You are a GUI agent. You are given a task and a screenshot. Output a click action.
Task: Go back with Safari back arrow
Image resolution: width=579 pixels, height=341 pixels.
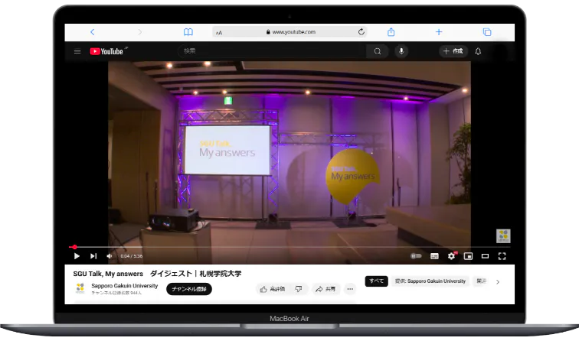pyautogui.click(x=93, y=32)
